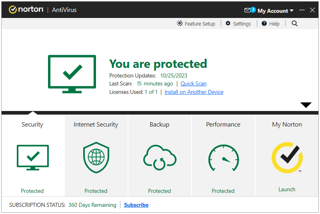Screen dimensions: 320x214
Task: Open Feature Setup
Action: 196,24
